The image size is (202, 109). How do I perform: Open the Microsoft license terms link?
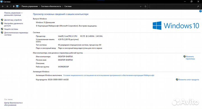[109, 75]
